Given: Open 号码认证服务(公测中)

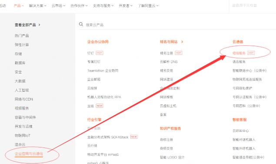Looking at the screenshot, I should [249, 97].
